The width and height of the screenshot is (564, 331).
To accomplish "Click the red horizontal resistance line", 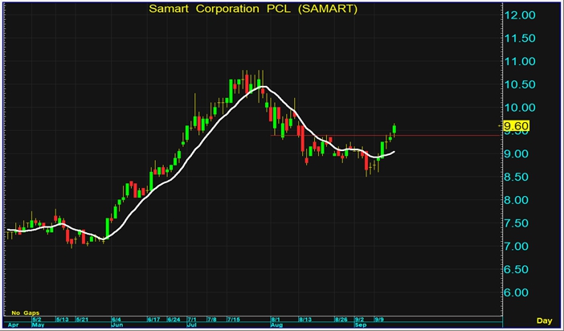I will tap(385, 135).
